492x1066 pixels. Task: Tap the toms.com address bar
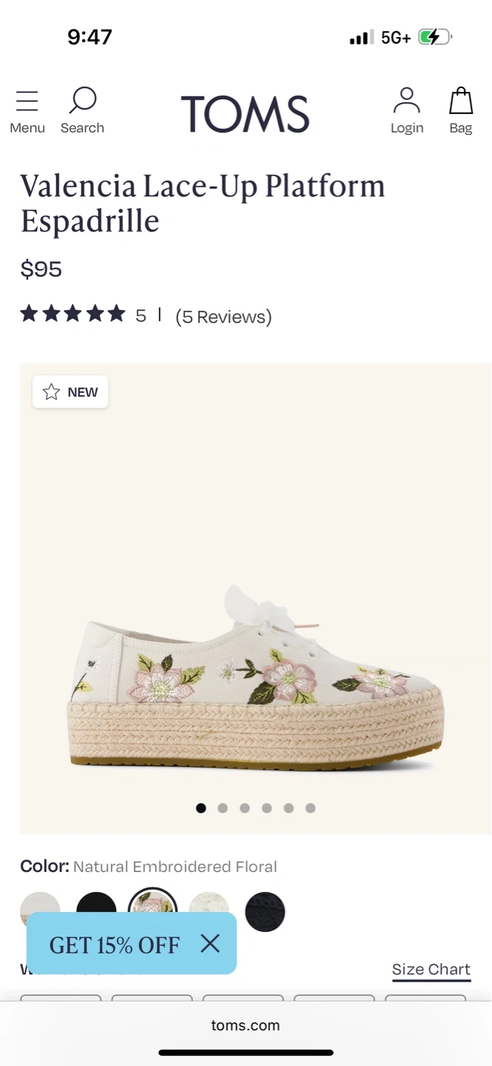pyautogui.click(x=246, y=1025)
